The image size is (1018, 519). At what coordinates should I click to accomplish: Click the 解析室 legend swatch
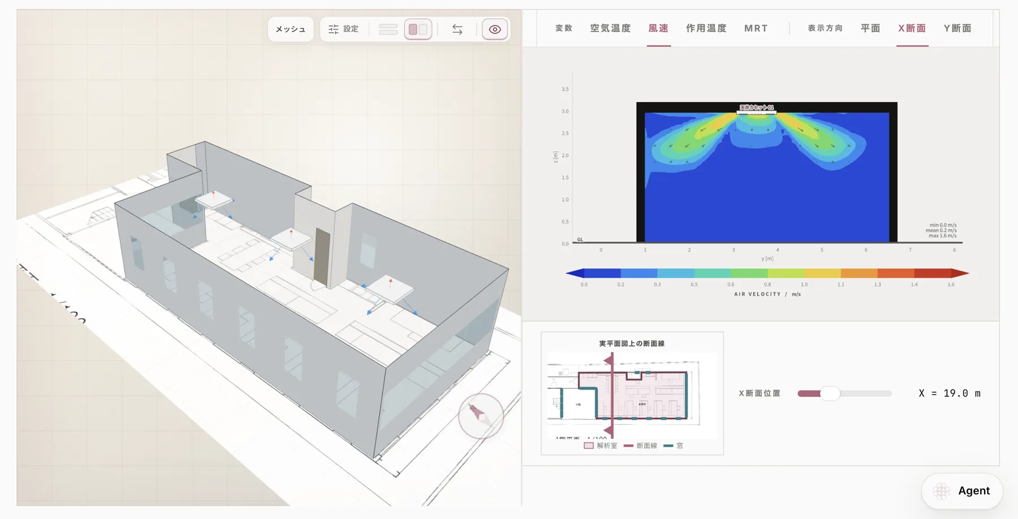click(x=589, y=446)
